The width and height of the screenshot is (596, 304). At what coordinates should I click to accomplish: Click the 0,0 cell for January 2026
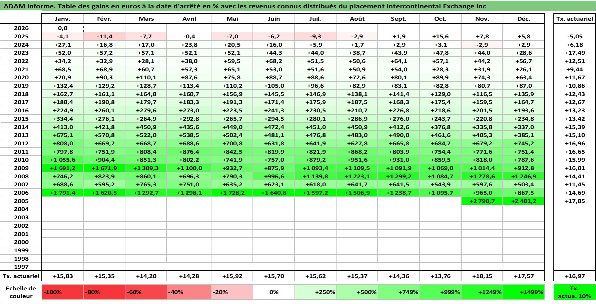tap(63, 28)
